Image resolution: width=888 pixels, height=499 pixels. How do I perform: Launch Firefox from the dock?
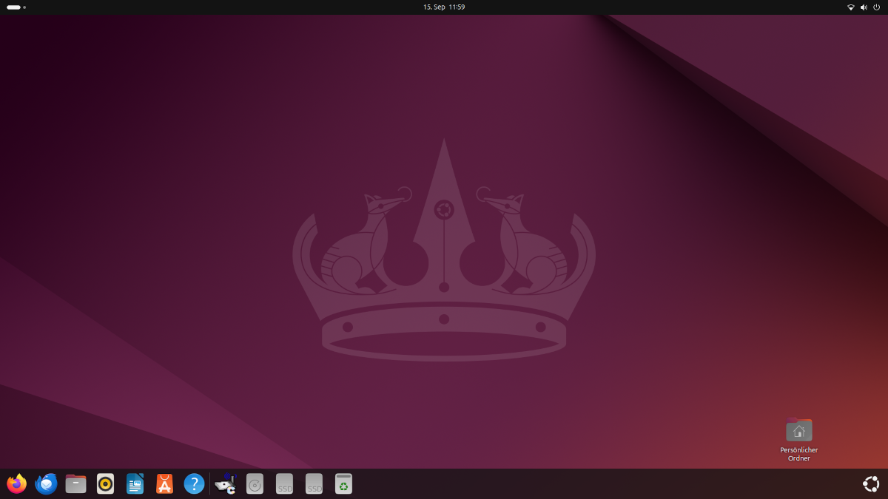[x=16, y=484]
